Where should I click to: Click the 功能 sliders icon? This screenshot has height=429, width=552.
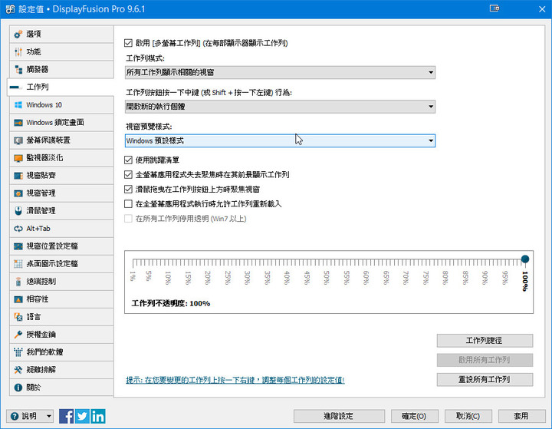[x=18, y=52]
